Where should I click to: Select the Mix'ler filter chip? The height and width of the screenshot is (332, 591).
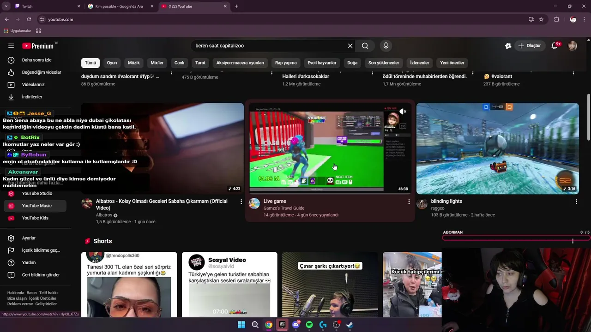click(x=157, y=63)
